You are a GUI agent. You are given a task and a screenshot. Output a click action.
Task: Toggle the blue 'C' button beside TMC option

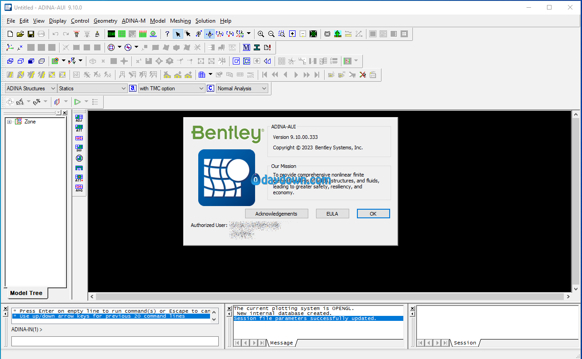point(211,89)
